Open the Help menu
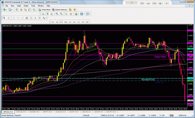This screenshot has height=118, width=195. (48, 6)
